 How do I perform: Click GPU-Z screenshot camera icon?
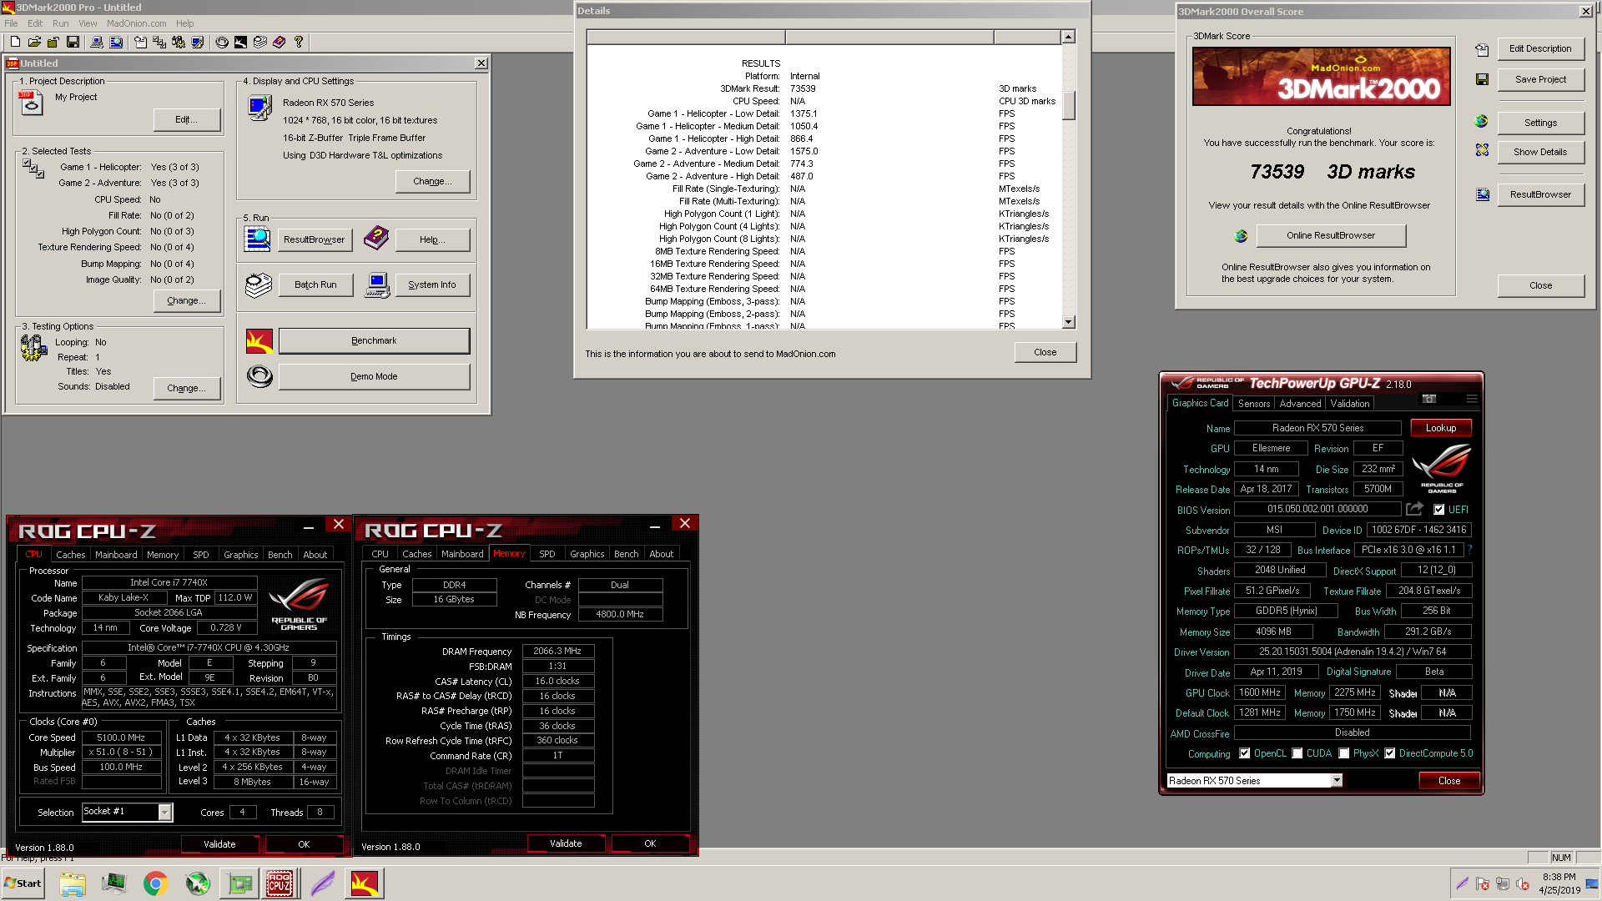click(1429, 399)
